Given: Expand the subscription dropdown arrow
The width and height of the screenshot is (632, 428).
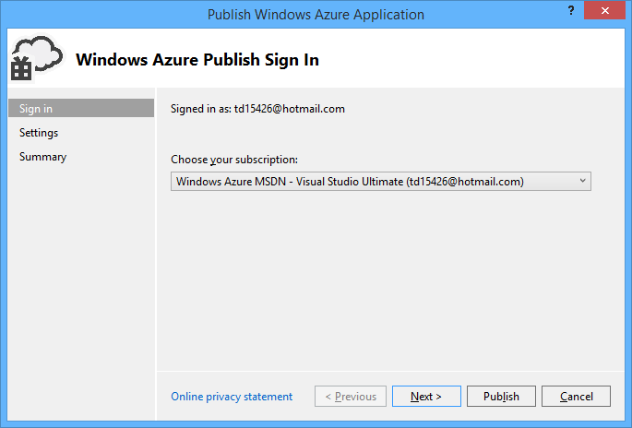Looking at the screenshot, I should 582,182.
